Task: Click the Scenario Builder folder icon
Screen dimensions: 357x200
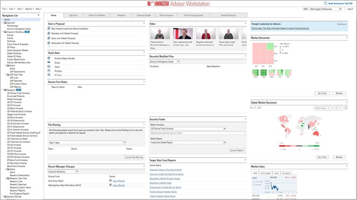Action: pos(5,197)
